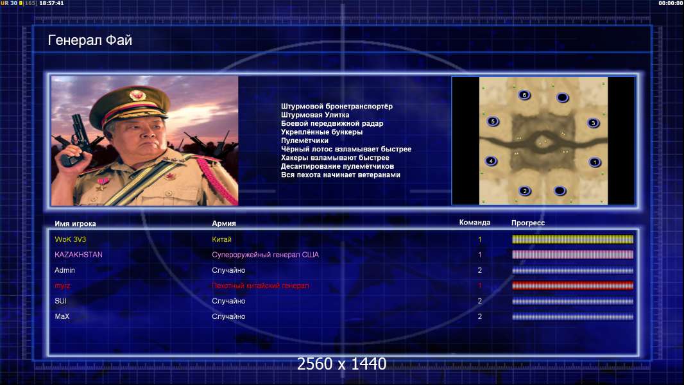This screenshot has width=684, height=385.
Task: Click start position marker 6 on minimap
Action: pyautogui.click(x=524, y=94)
